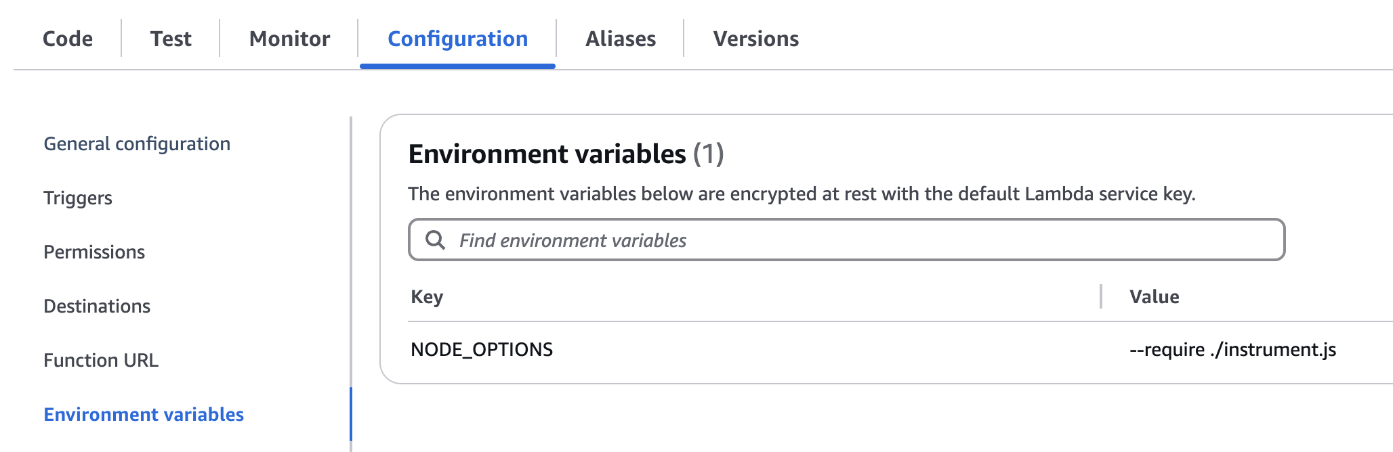Open the Test tab

coord(171,39)
